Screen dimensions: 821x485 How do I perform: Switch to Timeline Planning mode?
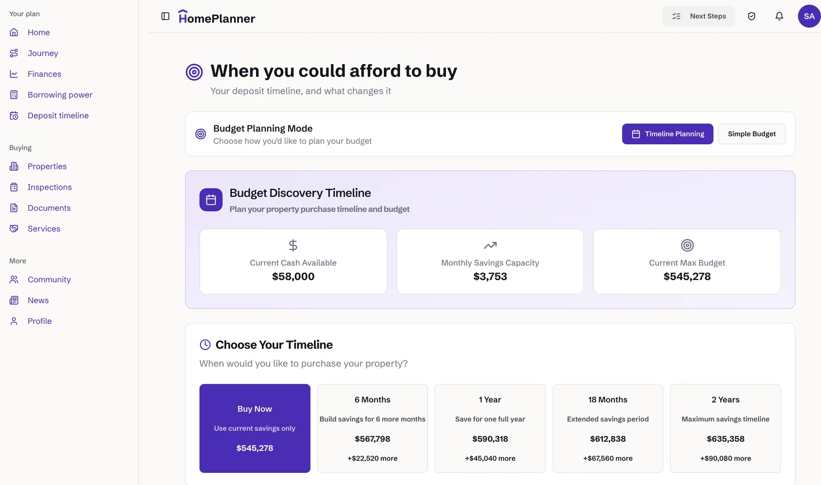[x=668, y=134]
